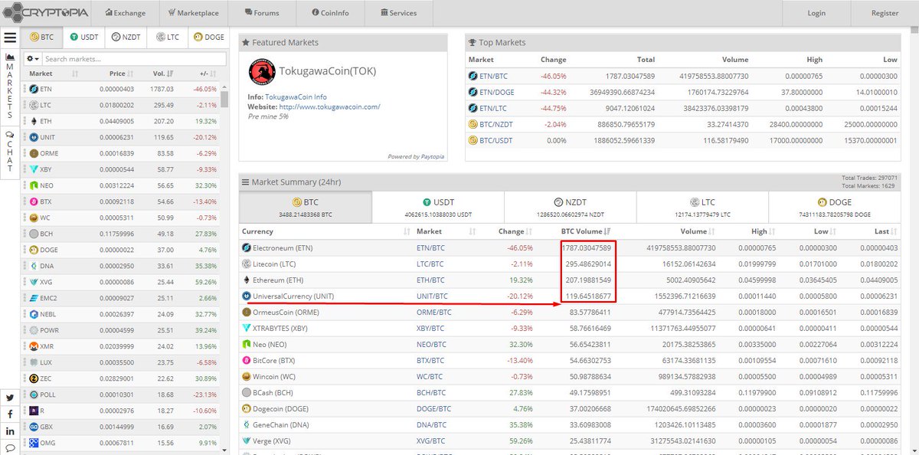Select the ZEC coin icon in sidebar list
Viewport: 919px width, 455px height.
pyautogui.click(x=34, y=378)
